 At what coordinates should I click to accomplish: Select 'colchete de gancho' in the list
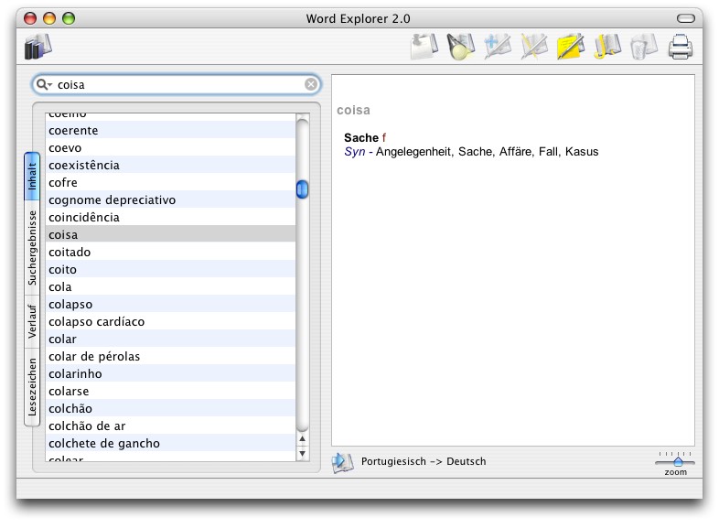pyautogui.click(x=170, y=444)
